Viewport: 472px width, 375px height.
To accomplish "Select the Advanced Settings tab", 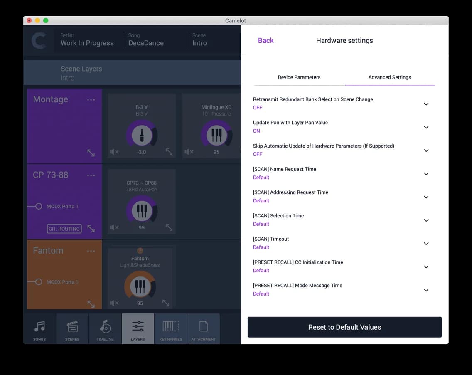I will click(389, 77).
